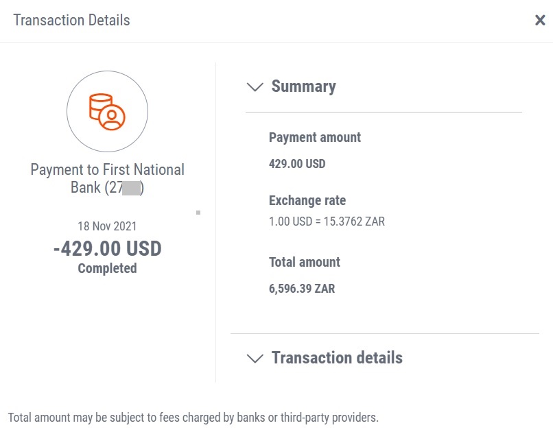
Task: Click the fees disclaimer text at bottom
Action: click(x=193, y=417)
